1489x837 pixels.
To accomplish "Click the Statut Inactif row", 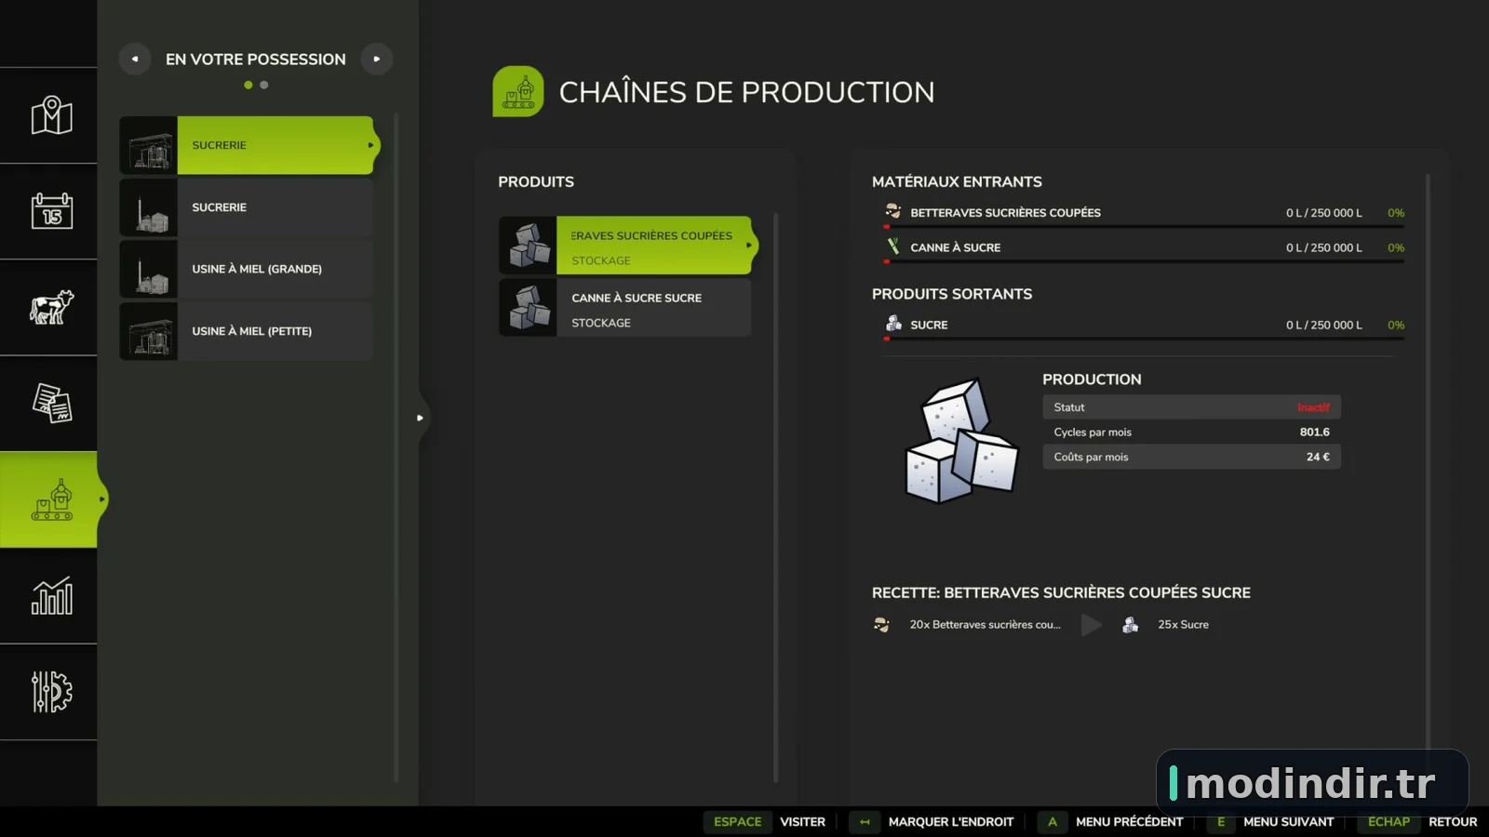I will tap(1191, 407).
